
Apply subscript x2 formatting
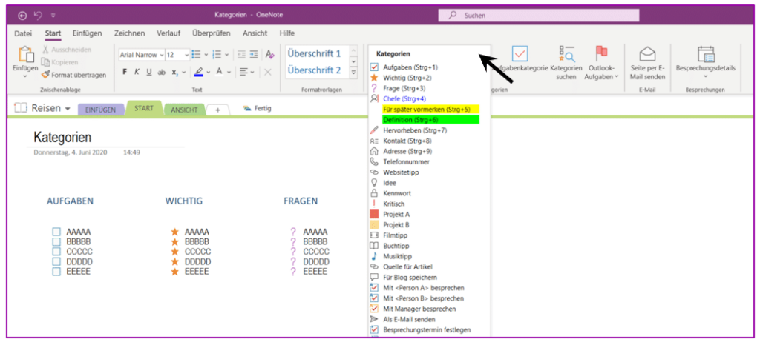(175, 72)
